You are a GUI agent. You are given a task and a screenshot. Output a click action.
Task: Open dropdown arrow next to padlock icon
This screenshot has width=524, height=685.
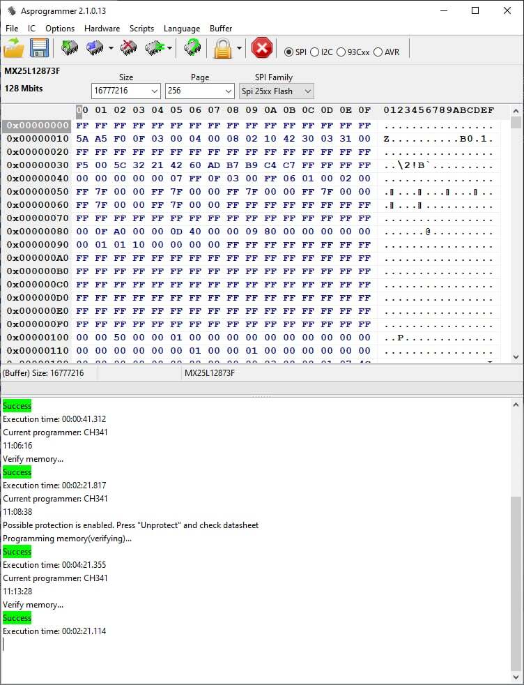point(239,48)
